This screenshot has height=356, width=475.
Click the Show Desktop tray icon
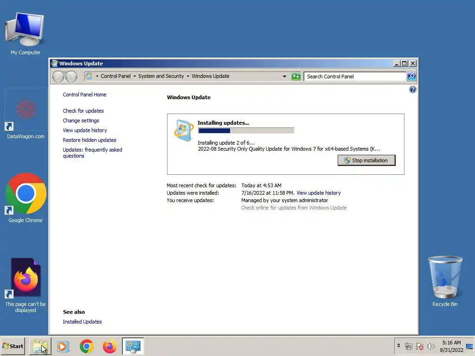tap(470, 346)
